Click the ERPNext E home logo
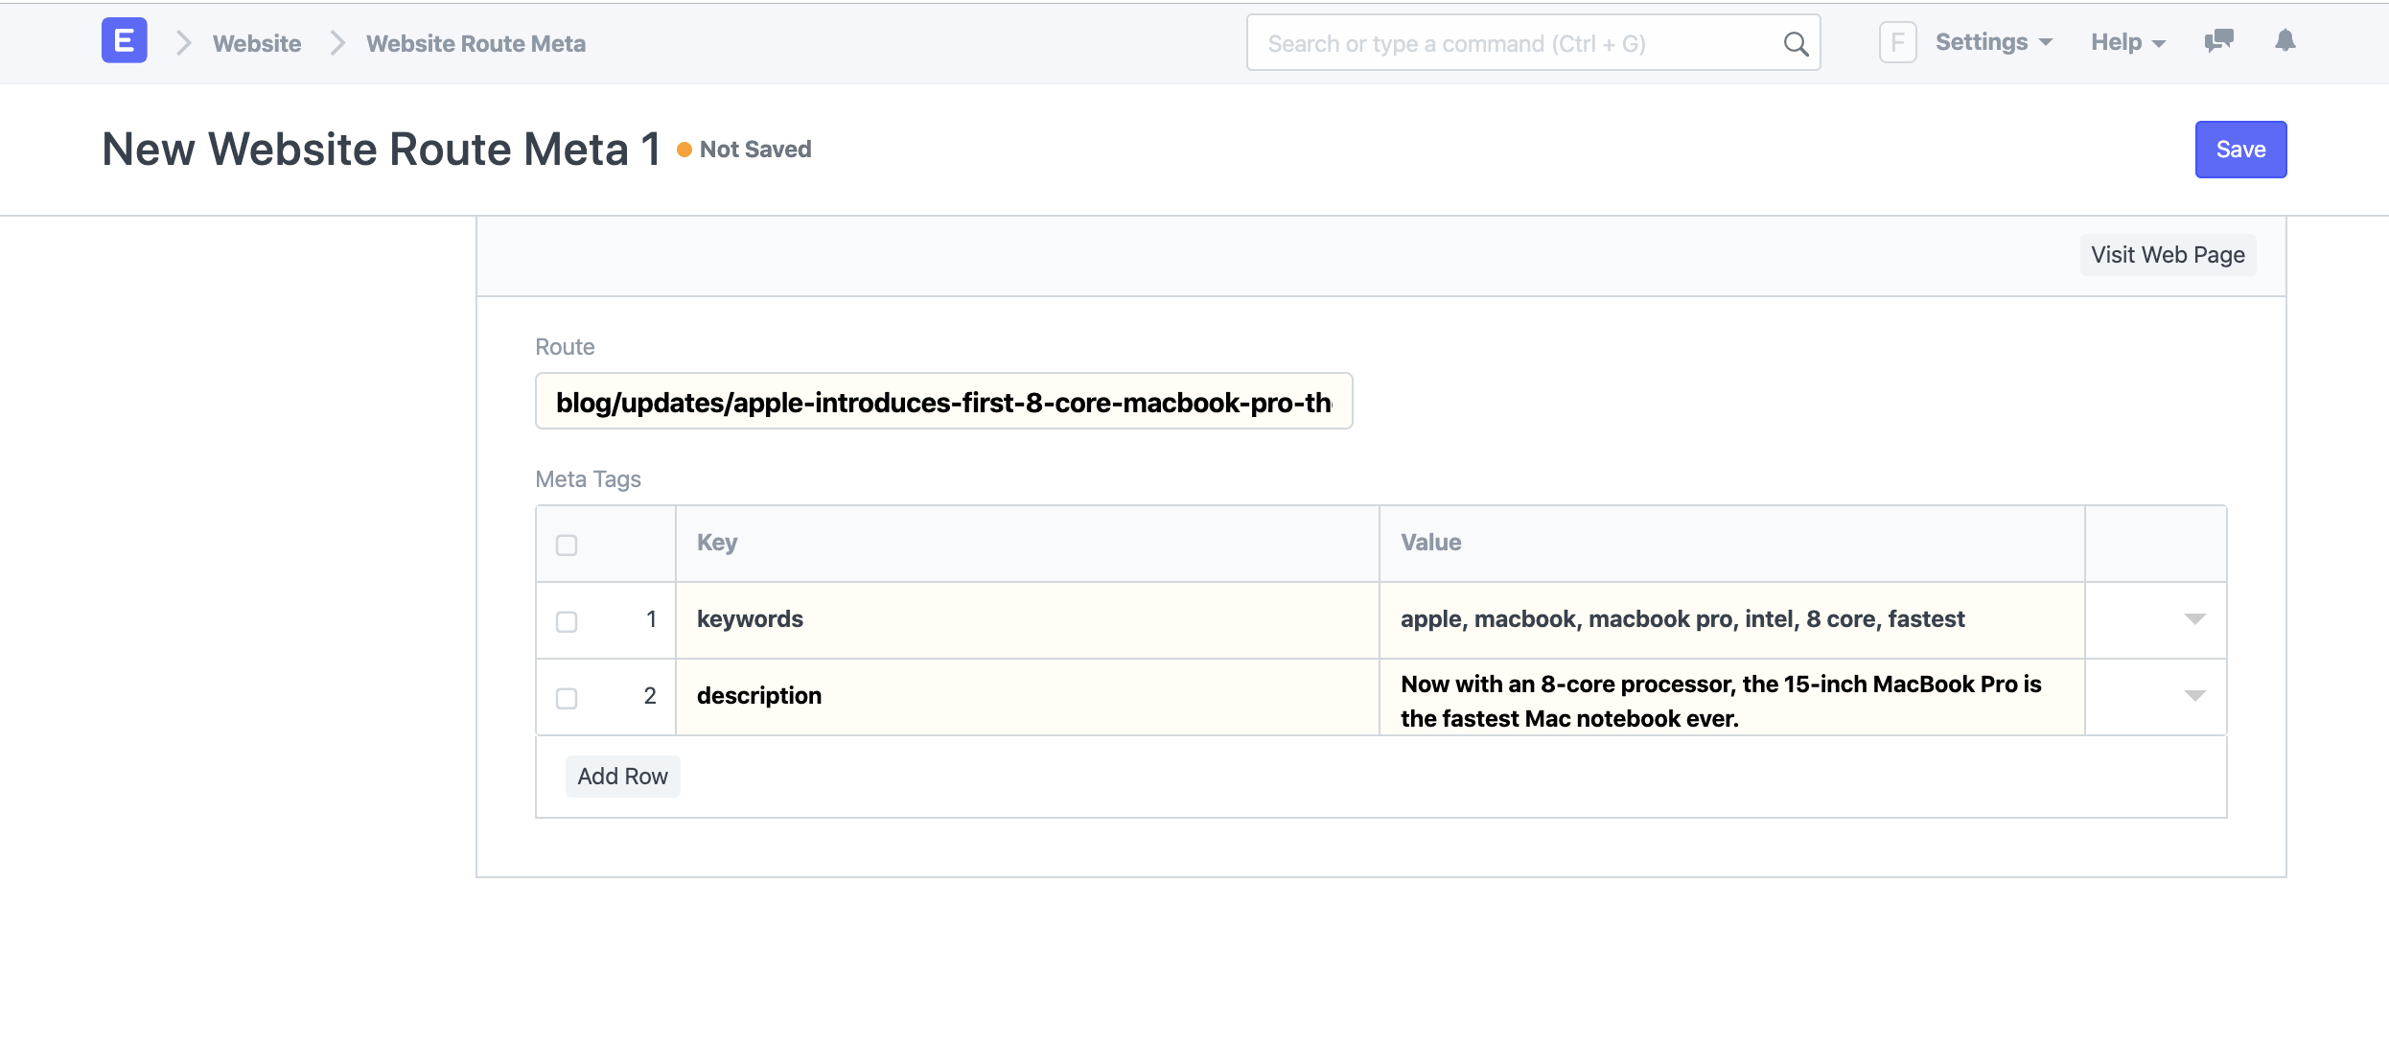The height and width of the screenshot is (1045, 2389). tap(124, 41)
